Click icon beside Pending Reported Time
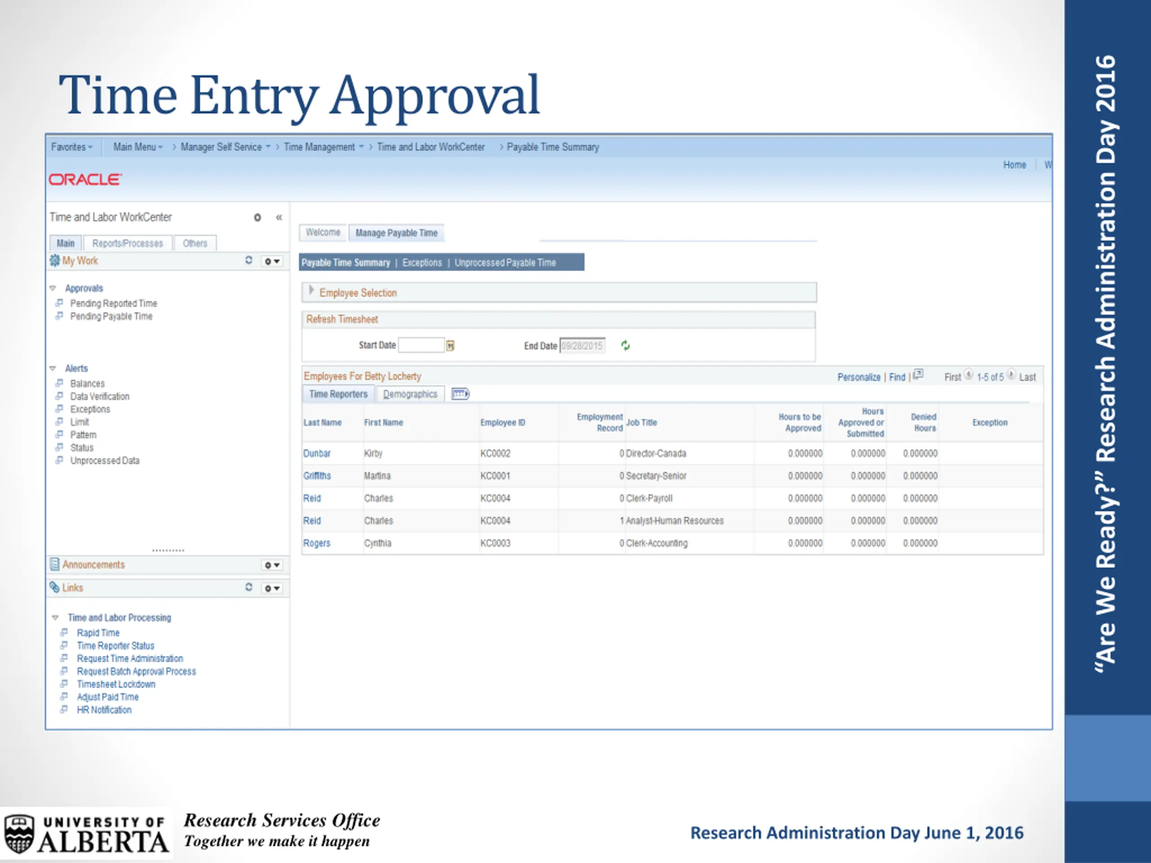This screenshot has height=863, width=1151. 59,303
